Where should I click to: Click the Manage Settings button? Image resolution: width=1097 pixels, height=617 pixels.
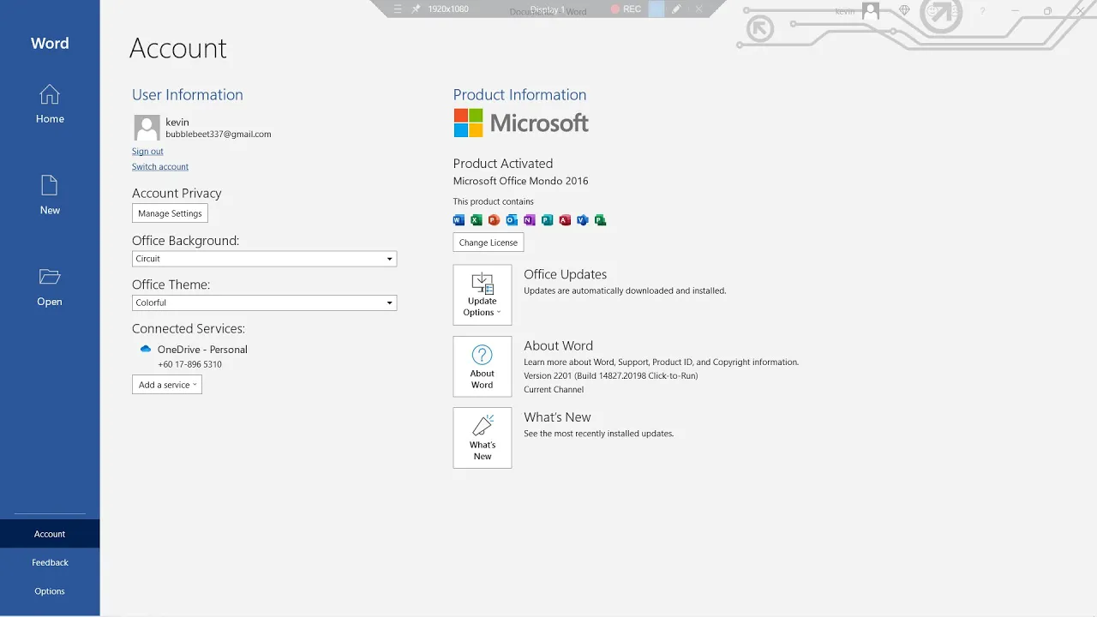[x=170, y=213]
